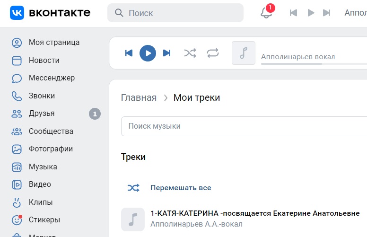Toggle repeat in music player
Screen dimensions: 367x237
tap(213, 53)
